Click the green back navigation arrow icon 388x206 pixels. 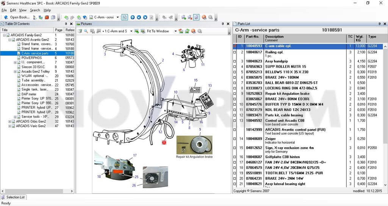(x=66, y=17)
